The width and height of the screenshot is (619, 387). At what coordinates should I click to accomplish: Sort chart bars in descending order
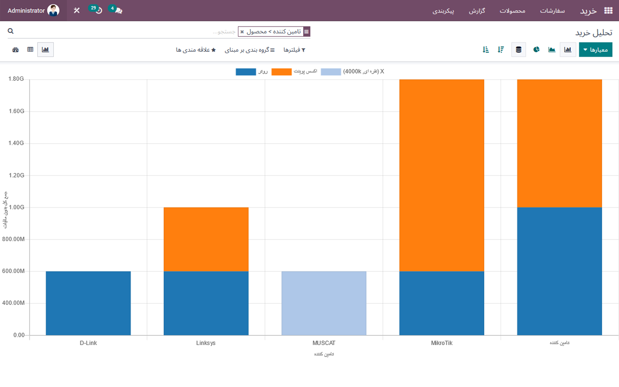[501, 50]
